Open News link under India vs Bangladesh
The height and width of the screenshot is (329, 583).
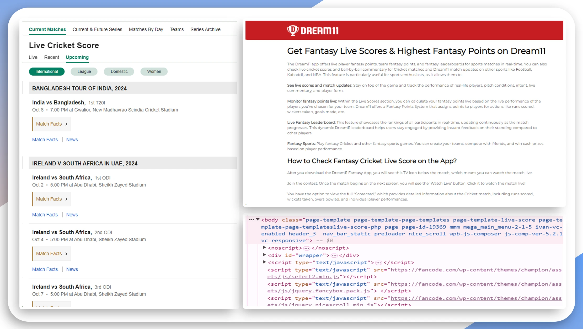(x=72, y=140)
